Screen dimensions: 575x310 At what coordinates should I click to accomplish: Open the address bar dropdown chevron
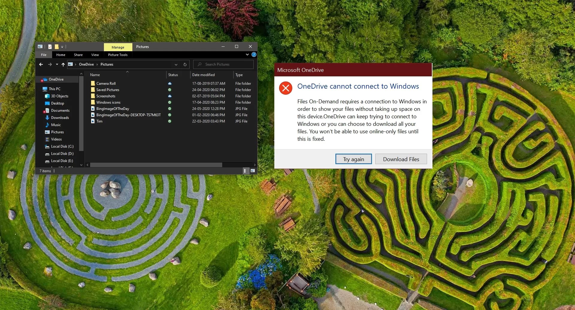(176, 64)
